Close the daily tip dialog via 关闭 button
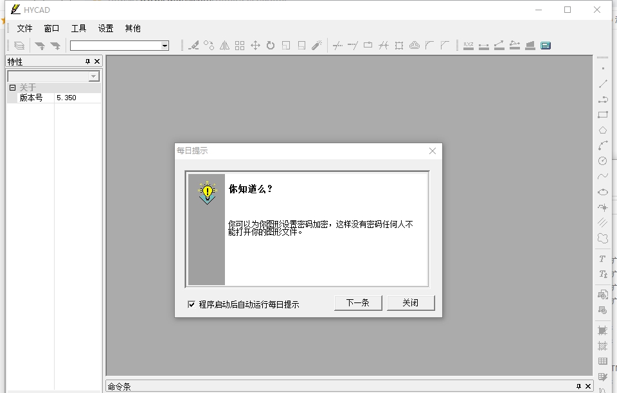The width and height of the screenshot is (617, 393). [410, 302]
